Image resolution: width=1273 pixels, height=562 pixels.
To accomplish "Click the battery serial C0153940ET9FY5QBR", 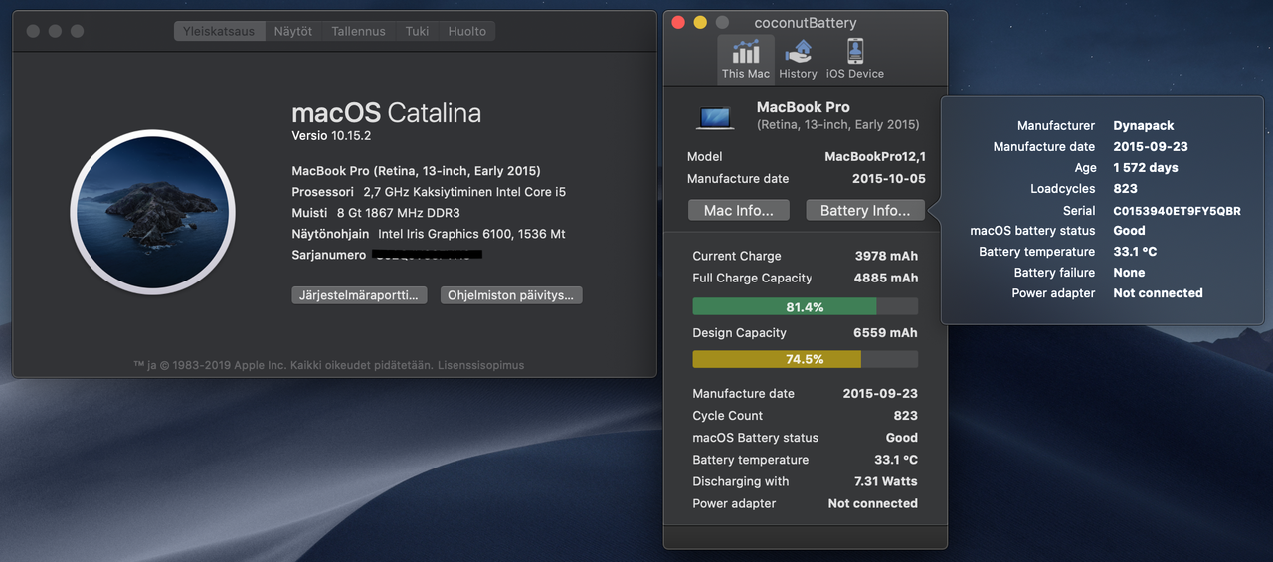I will coord(1177,211).
